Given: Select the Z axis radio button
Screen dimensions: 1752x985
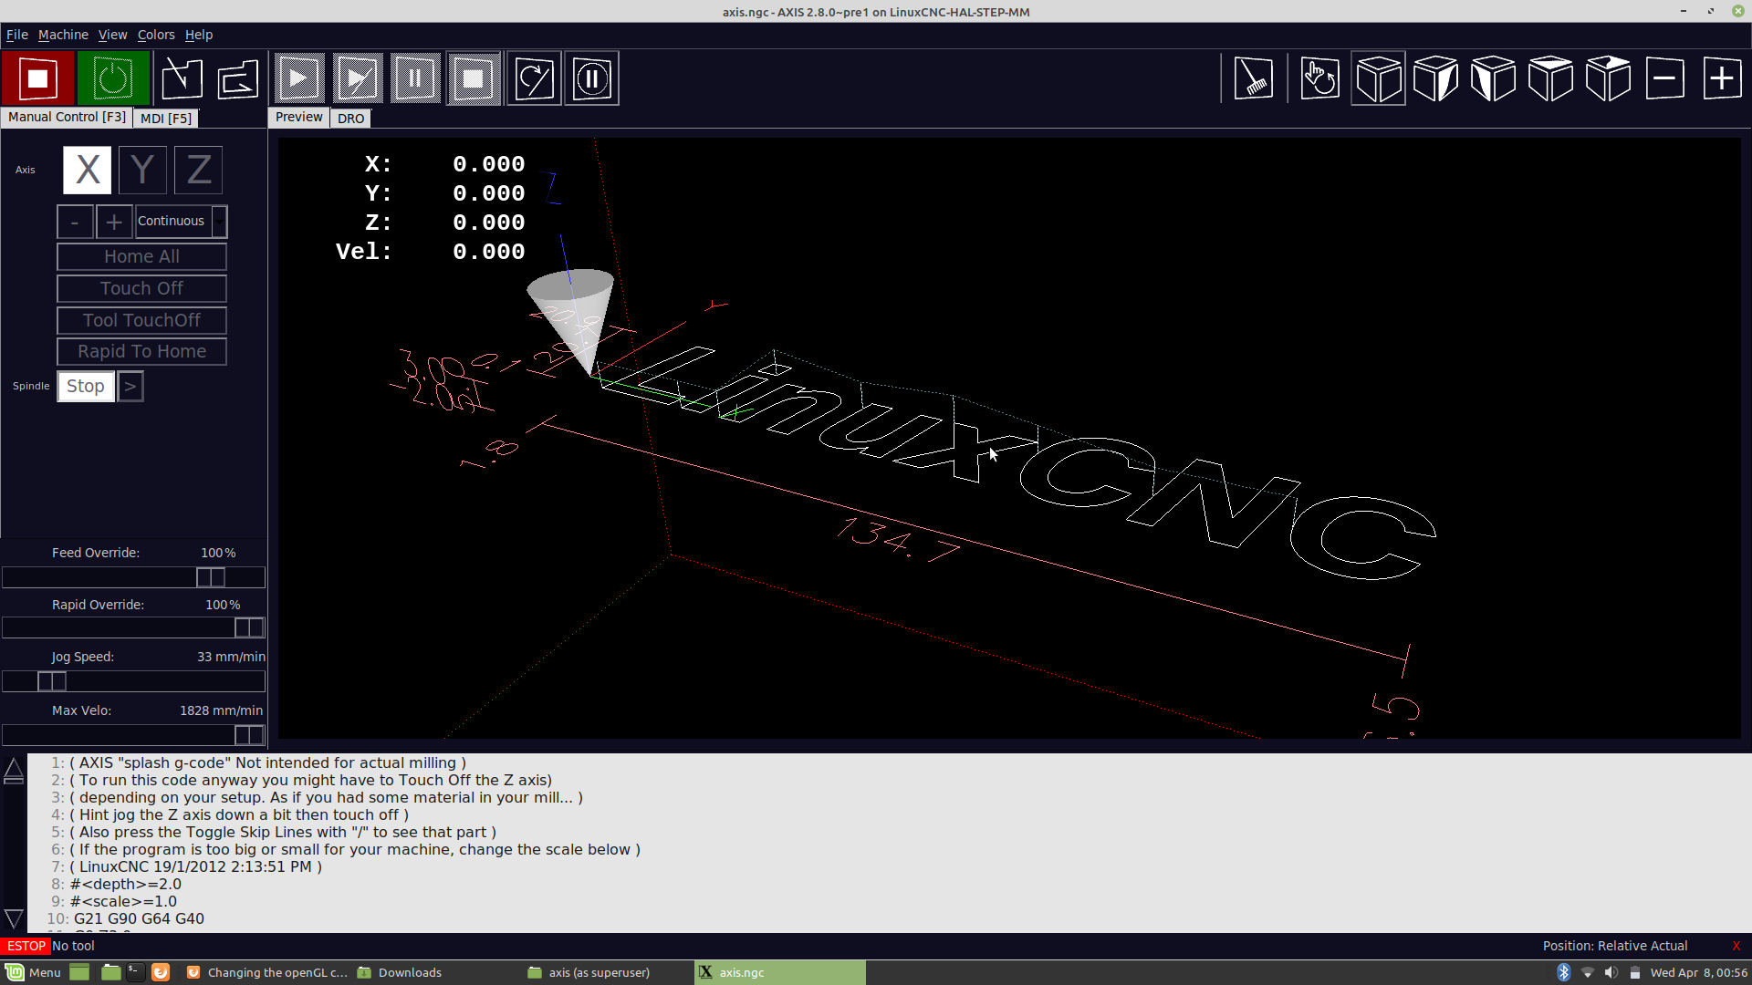Looking at the screenshot, I should (199, 170).
